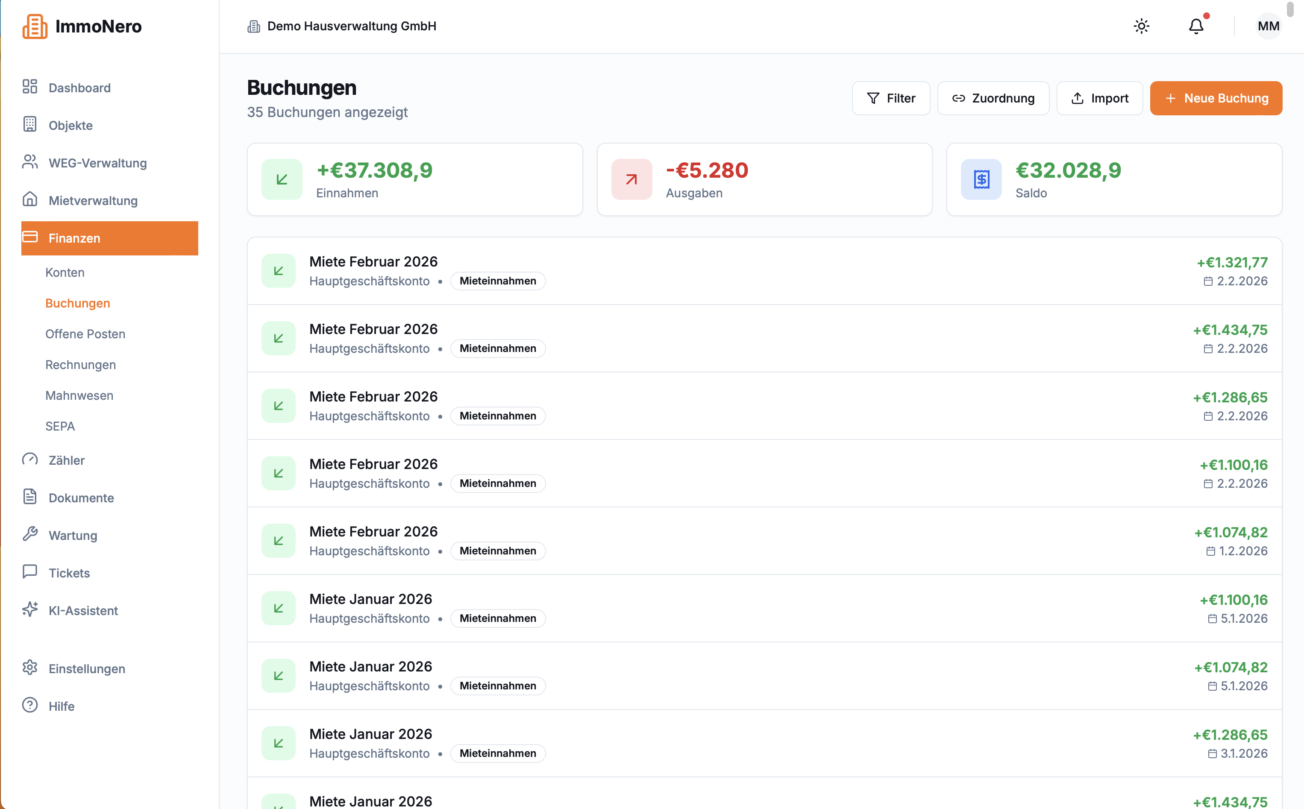Screen dimensions: 1304x809
Task: Toggle light/dark theme sun icon
Action: pos(1141,26)
